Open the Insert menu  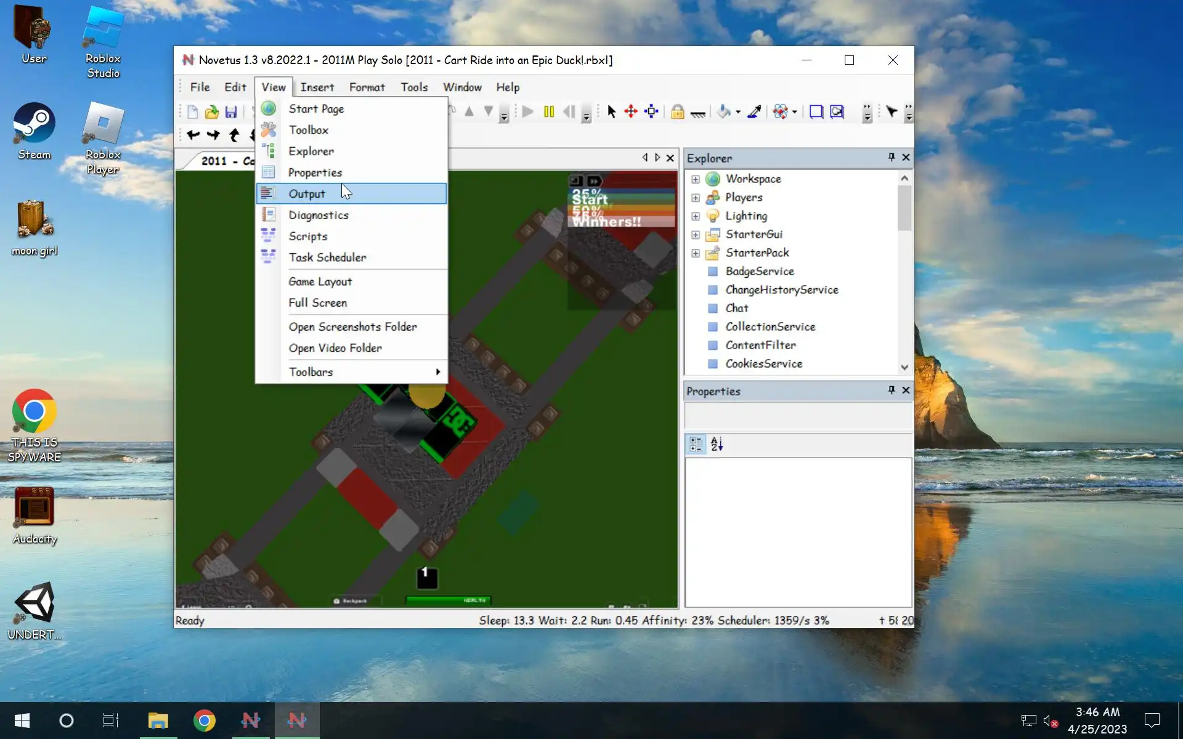click(x=317, y=87)
